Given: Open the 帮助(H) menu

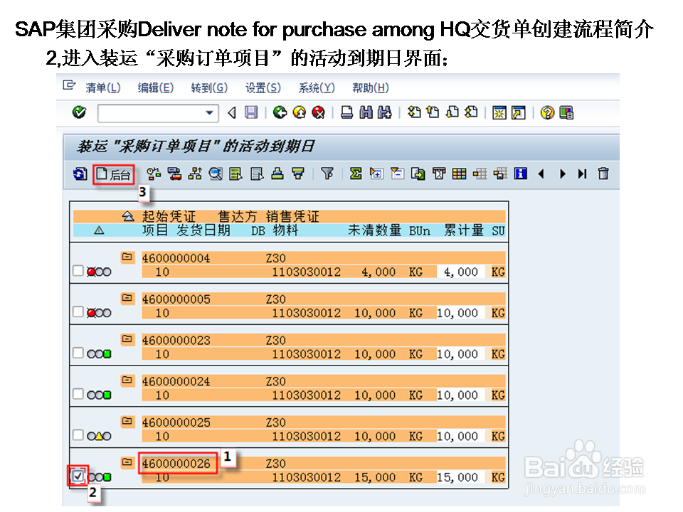Looking at the screenshot, I should click(370, 88).
